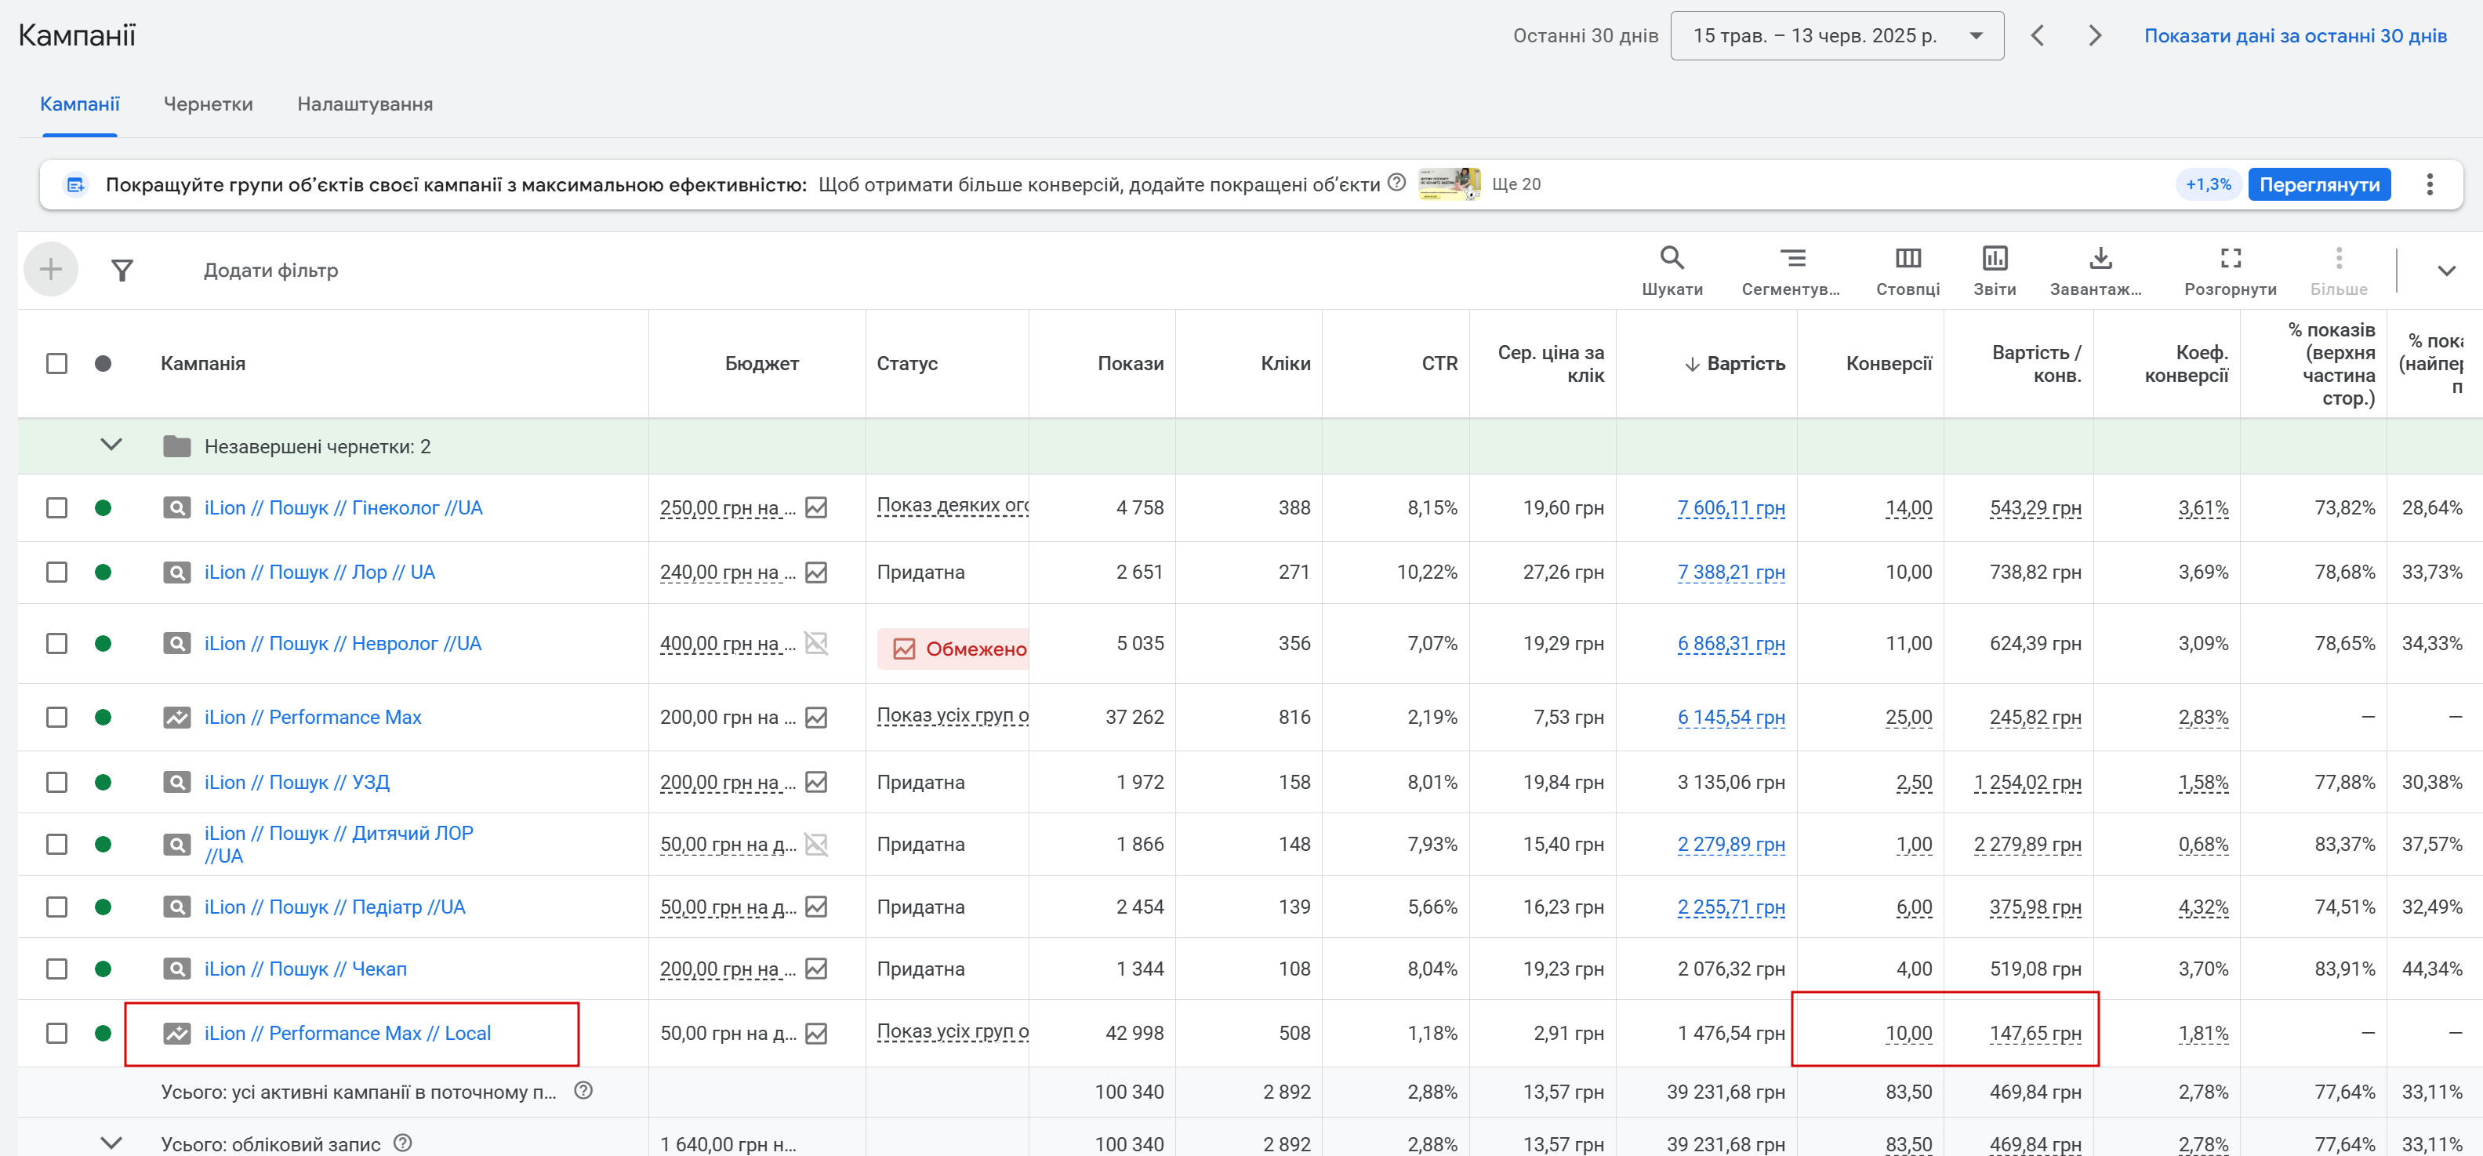
Task: Check the Дитячий ЛОР campaign checkbox
Action: tap(57, 845)
